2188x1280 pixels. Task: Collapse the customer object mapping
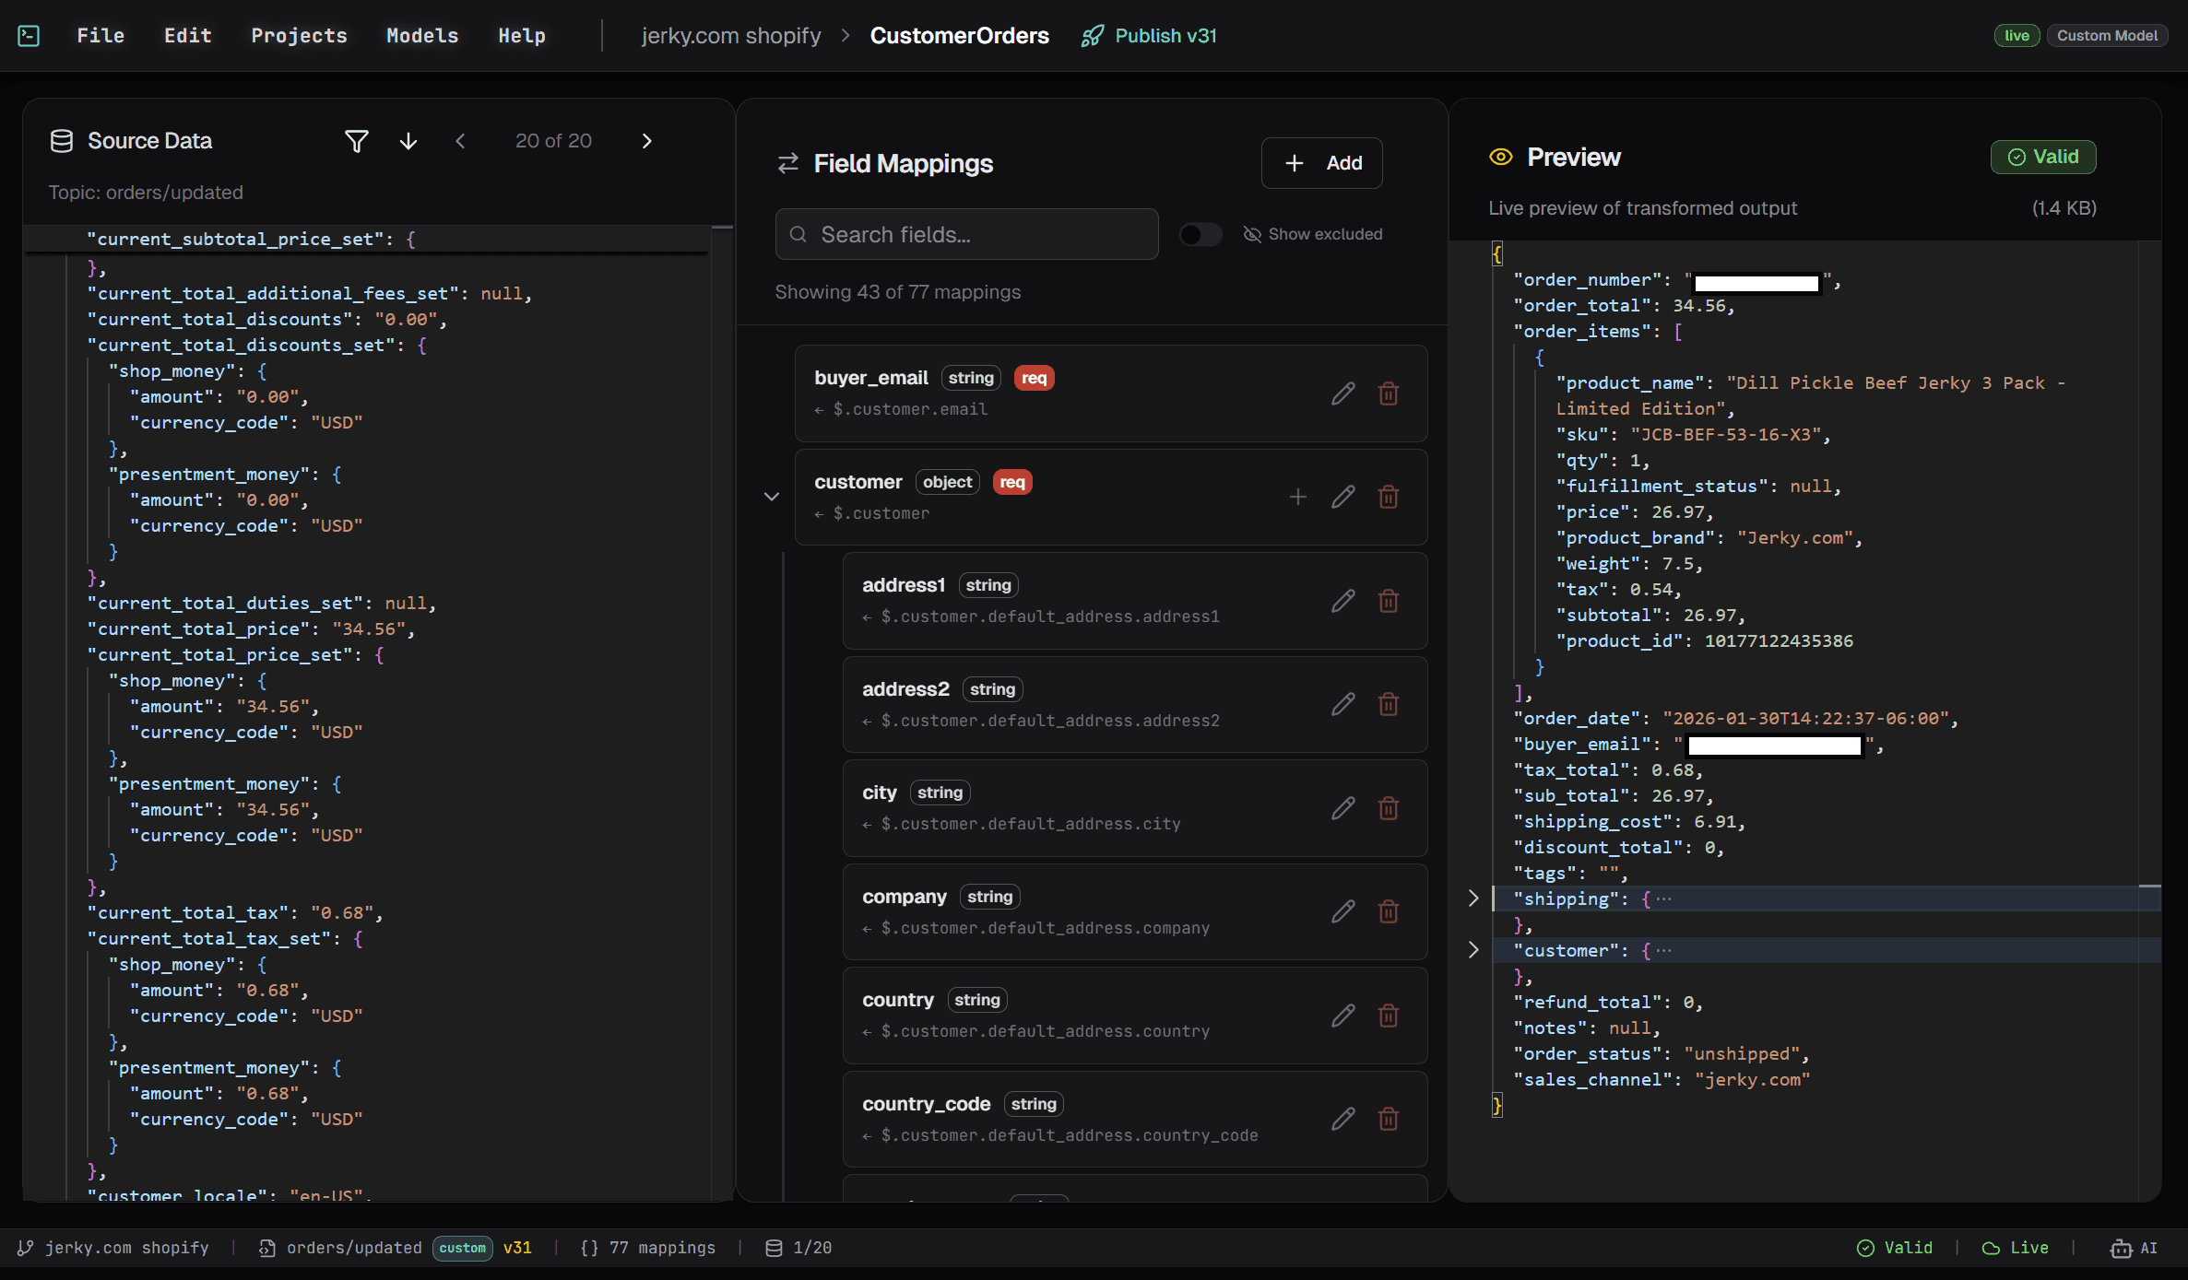point(772,497)
